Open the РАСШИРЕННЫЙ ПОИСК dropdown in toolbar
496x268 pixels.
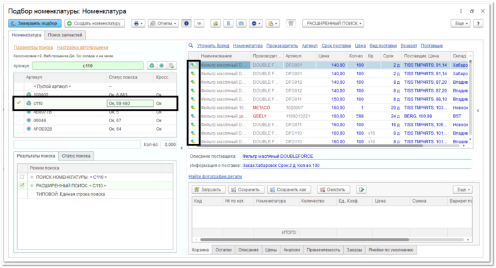(x=333, y=23)
